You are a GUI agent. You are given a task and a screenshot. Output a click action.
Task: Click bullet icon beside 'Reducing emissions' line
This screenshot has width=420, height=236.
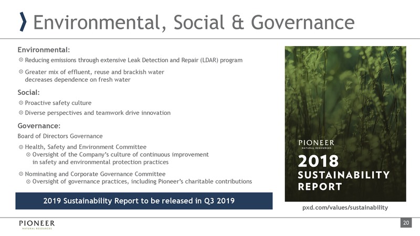[x=21, y=60]
